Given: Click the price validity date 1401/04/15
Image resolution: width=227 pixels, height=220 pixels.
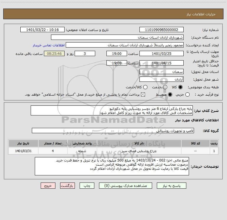Looking at the screenshot, I should 162,63.
